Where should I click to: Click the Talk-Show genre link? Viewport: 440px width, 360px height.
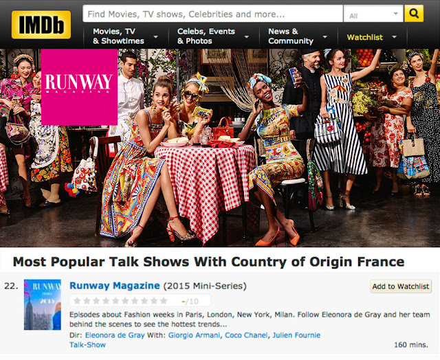[87, 345]
